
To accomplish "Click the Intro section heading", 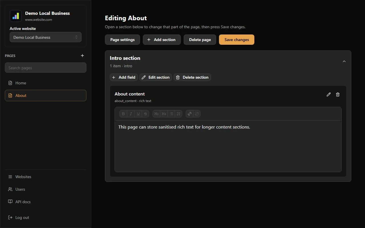I will (125, 58).
